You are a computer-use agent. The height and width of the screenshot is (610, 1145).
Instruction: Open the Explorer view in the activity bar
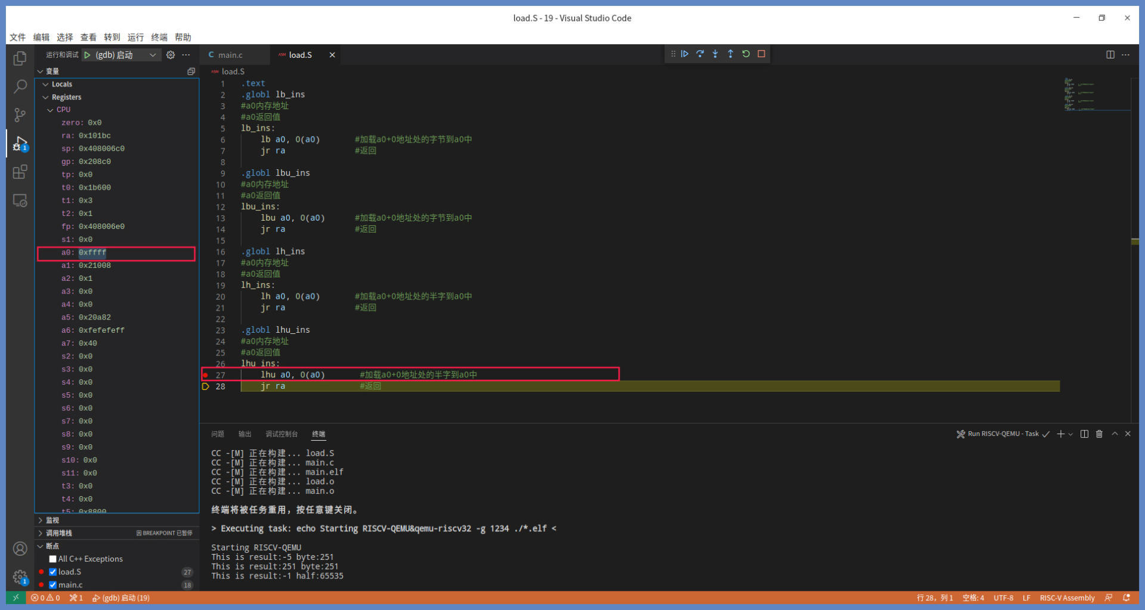pyautogui.click(x=20, y=58)
